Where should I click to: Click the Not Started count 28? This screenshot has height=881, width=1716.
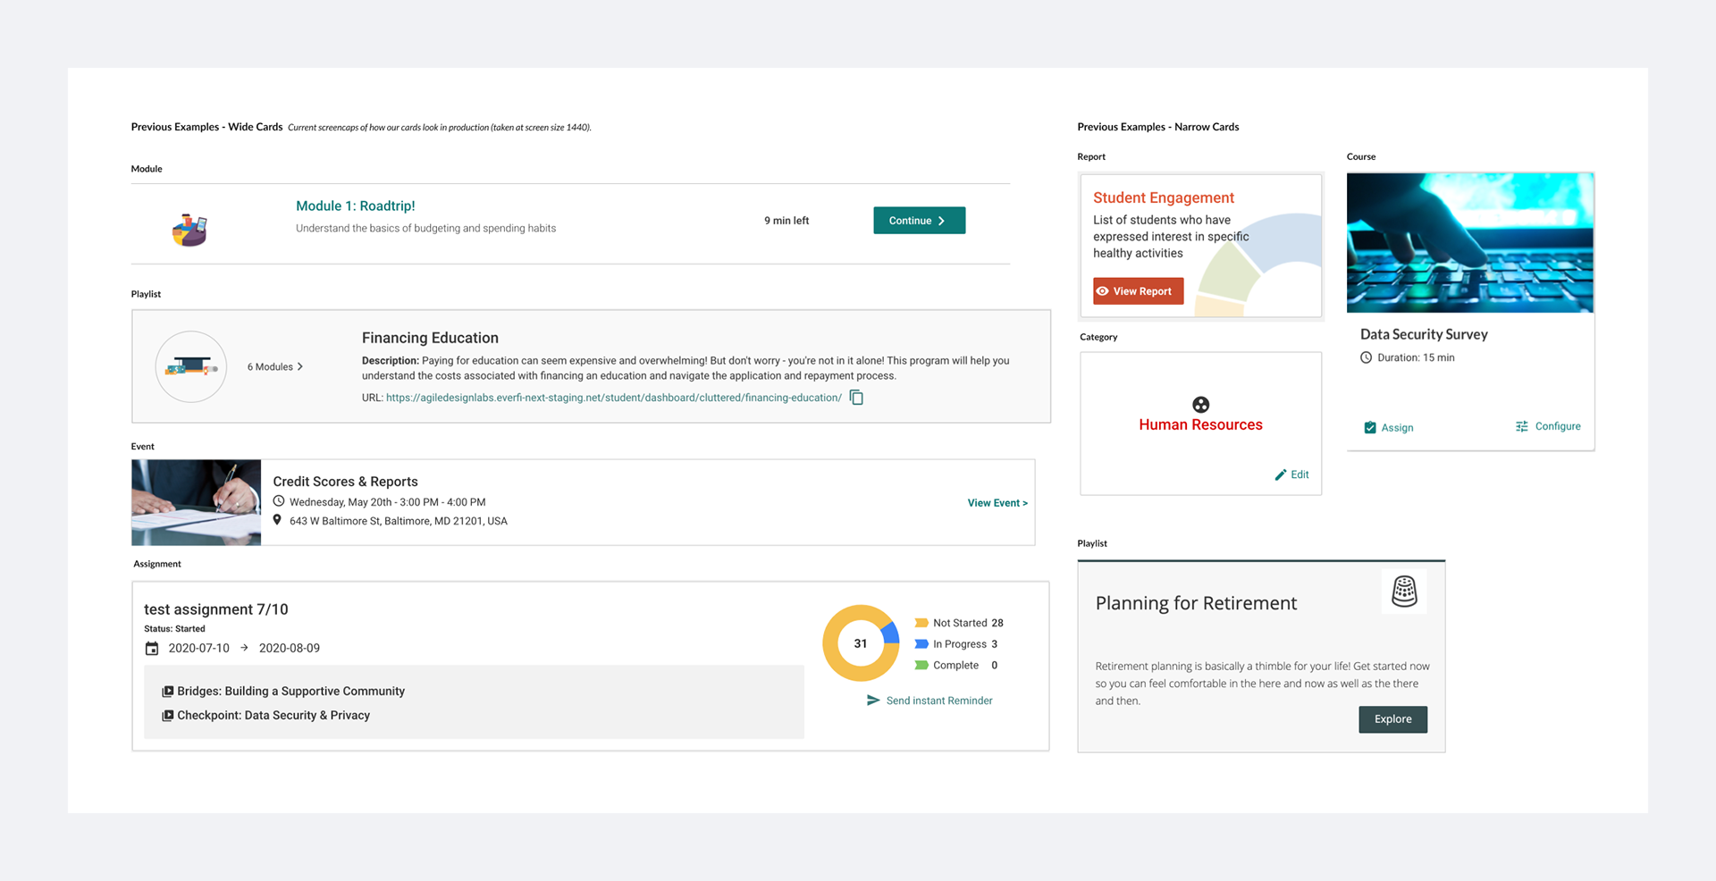click(997, 623)
